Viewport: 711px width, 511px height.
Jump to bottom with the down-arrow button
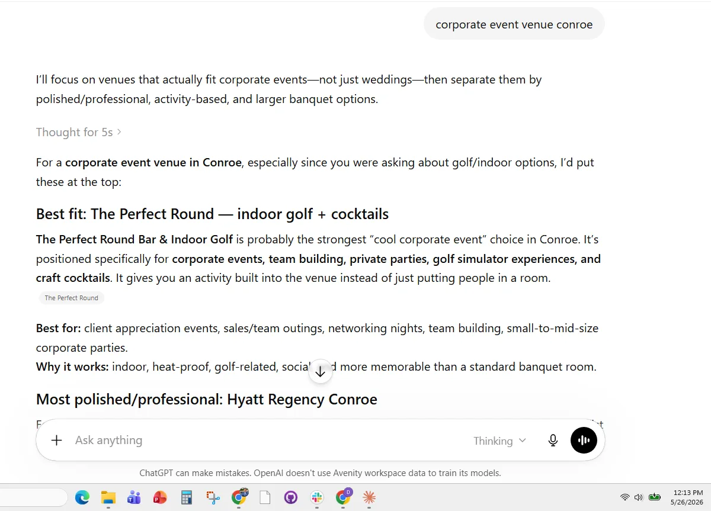(x=320, y=372)
